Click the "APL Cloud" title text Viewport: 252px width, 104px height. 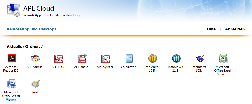click(39, 8)
